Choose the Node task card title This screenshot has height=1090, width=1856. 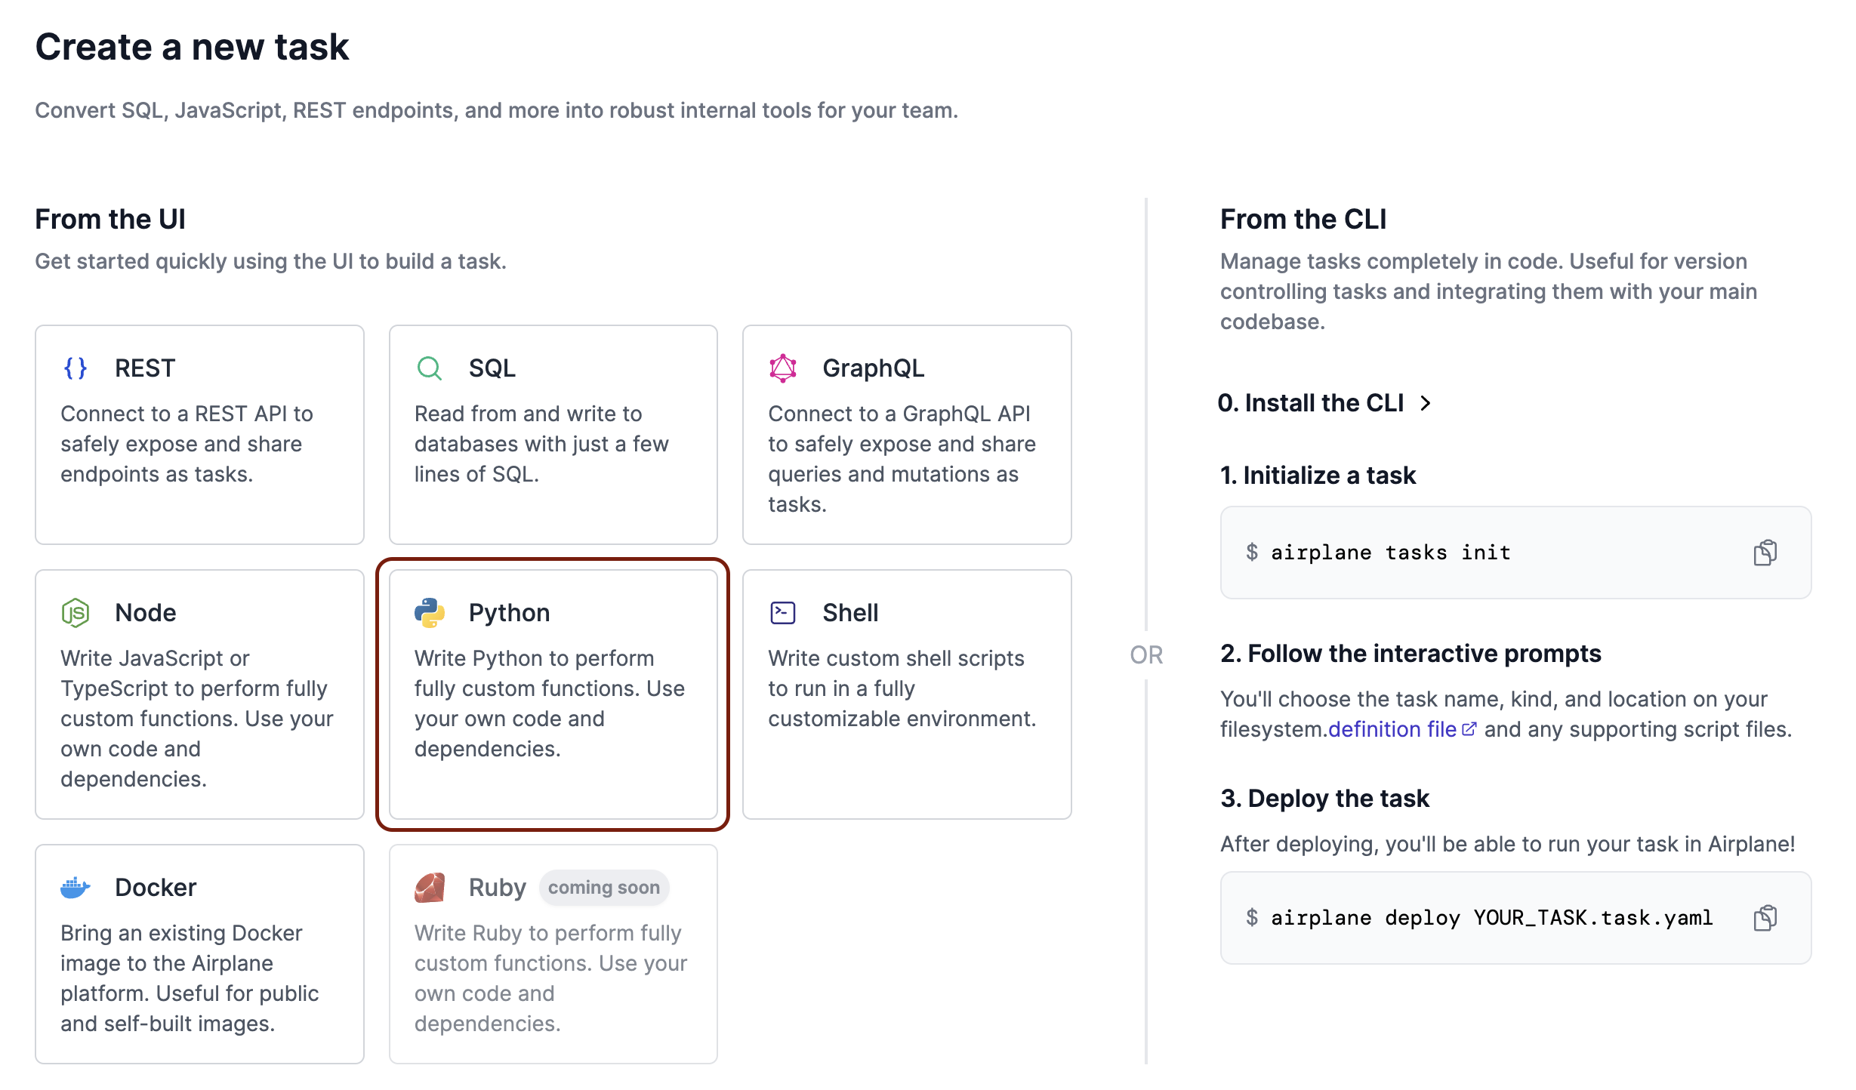(146, 613)
